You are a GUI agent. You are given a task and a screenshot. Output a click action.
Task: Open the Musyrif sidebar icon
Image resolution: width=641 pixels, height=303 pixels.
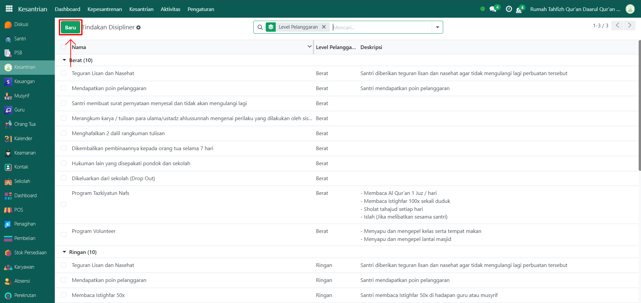point(8,96)
